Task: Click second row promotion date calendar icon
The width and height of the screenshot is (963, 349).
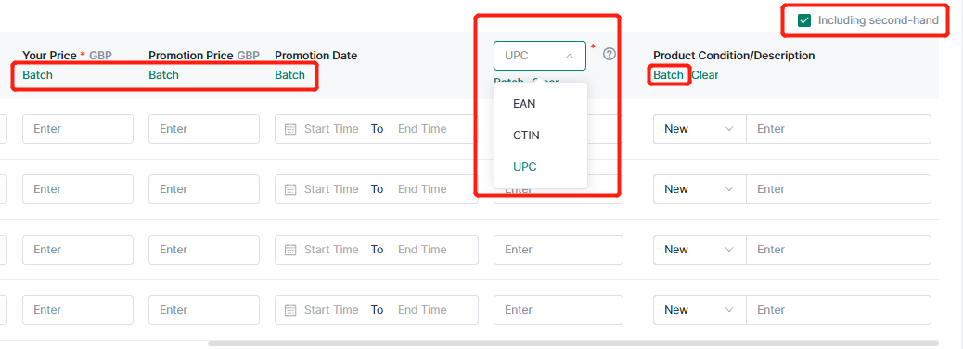Action: click(290, 189)
